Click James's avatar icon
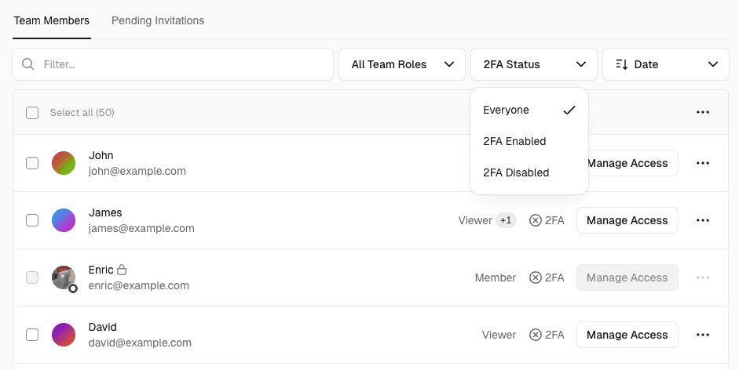 pyautogui.click(x=64, y=220)
